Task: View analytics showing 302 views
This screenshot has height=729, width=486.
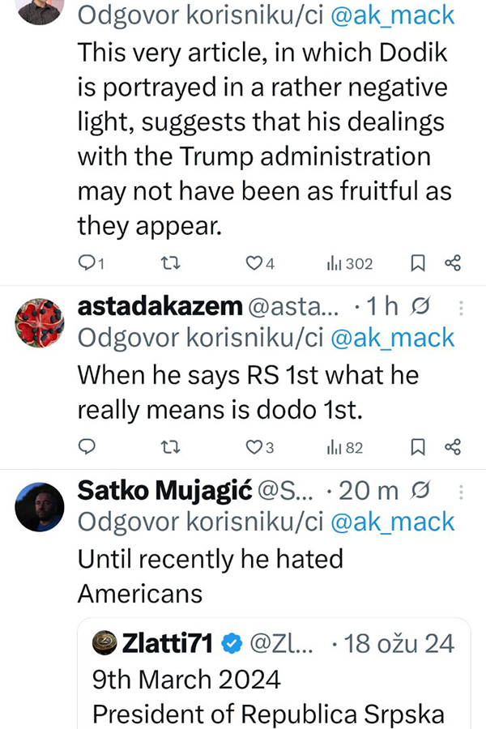Action: (349, 263)
